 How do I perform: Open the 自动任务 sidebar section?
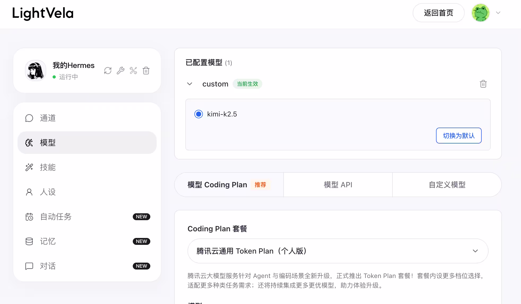[87, 217]
